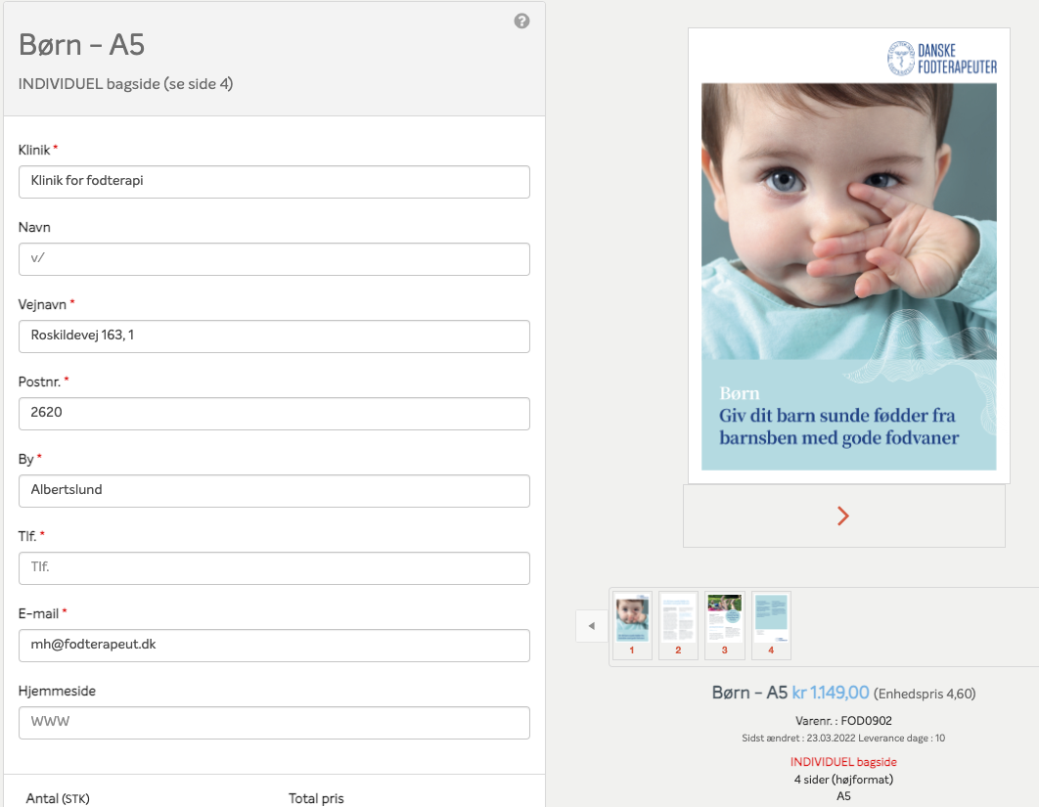Click the help question mark icon
Viewport: 1039px width, 807px height.
click(x=522, y=21)
